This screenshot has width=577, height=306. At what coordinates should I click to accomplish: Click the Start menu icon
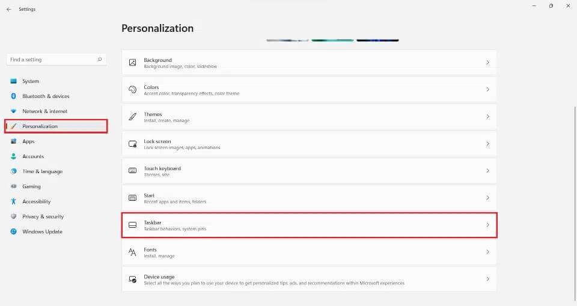coord(132,198)
